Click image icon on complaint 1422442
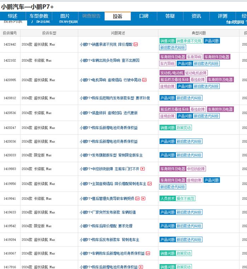 (x=136, y=44)
